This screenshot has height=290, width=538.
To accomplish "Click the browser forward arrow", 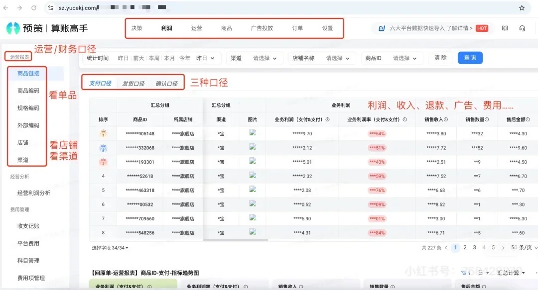I will (19, 7).
